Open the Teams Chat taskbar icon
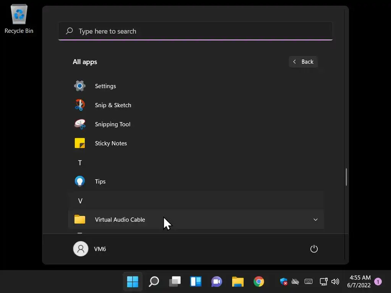Screen dimensions: 391x293 (217, 282)
